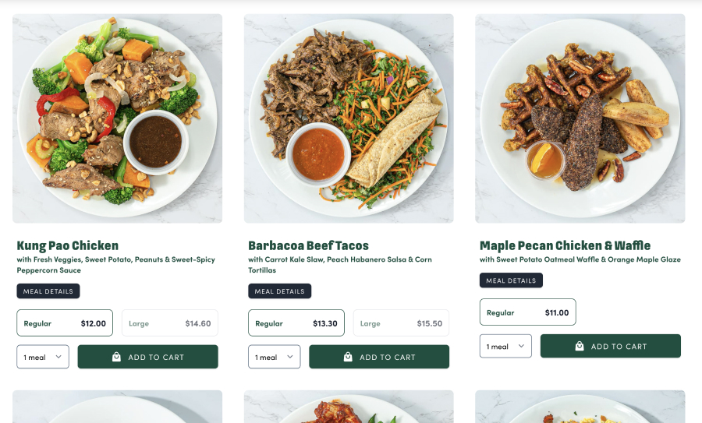
Task: Expand the 1 meal dropdown for Barbacoa Tacos
Action: [x=275, y=357]
